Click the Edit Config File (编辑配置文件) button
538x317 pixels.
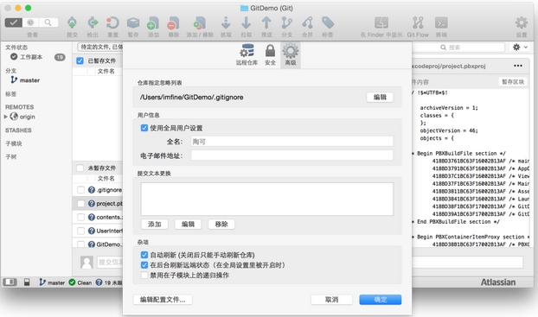(163, 300)
